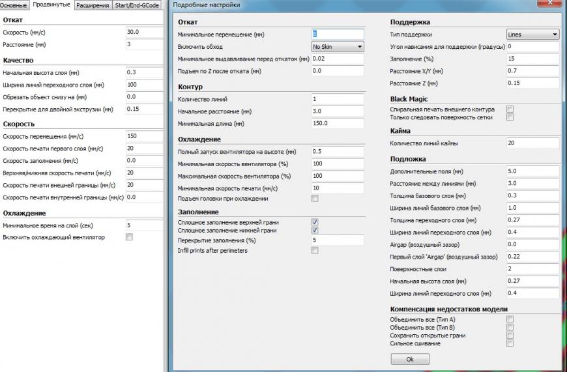Edit Минимальное время на слой (сек) field
Image resolution: width=567 pixels, height=372 pixels.
[x=145, y=225]
